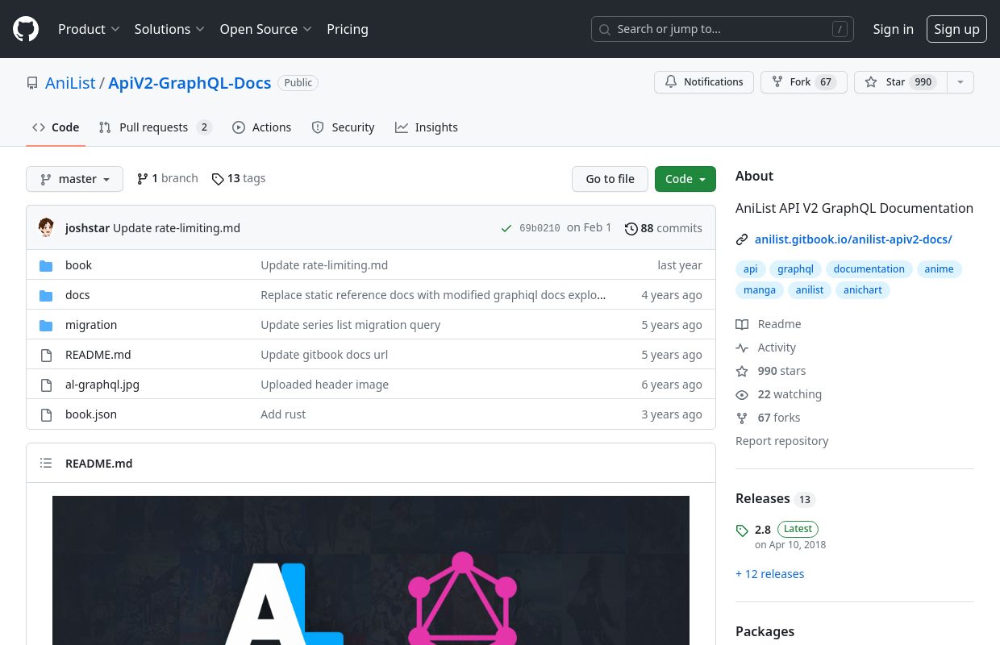
Task: Open the book.json file name
Action: 91,414
